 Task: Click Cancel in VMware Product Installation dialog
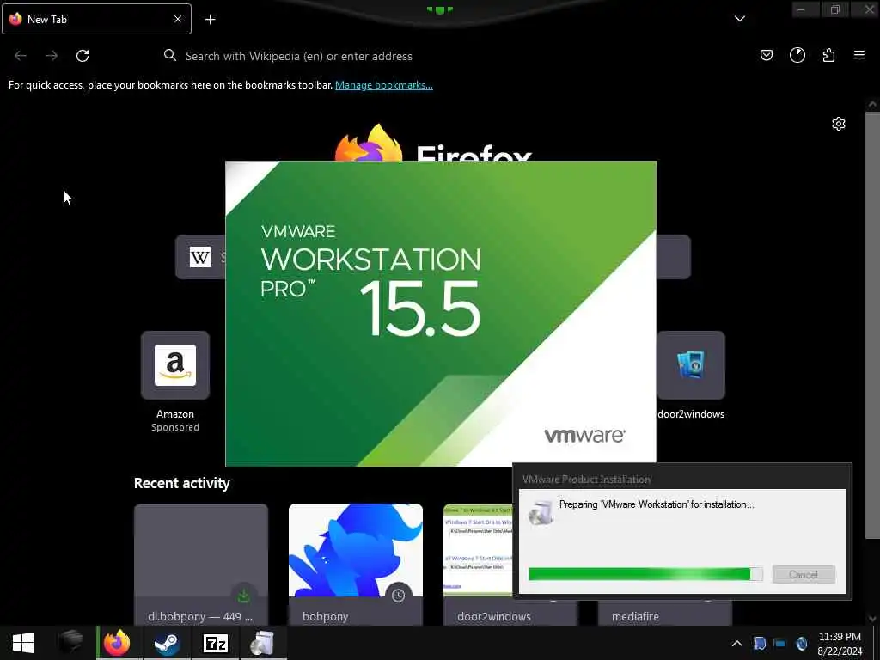804,574
